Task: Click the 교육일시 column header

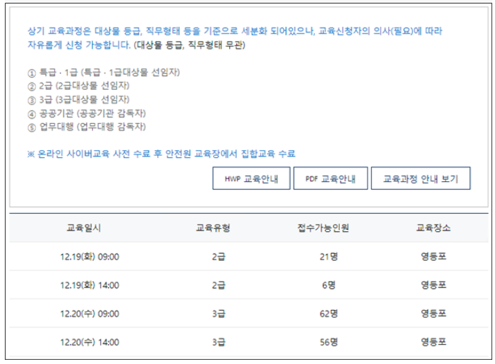Action: tap(84, 228)
